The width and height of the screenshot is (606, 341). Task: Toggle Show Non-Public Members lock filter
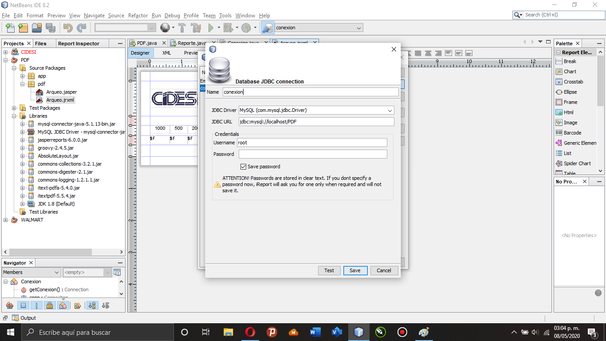(x=50, y=305)
